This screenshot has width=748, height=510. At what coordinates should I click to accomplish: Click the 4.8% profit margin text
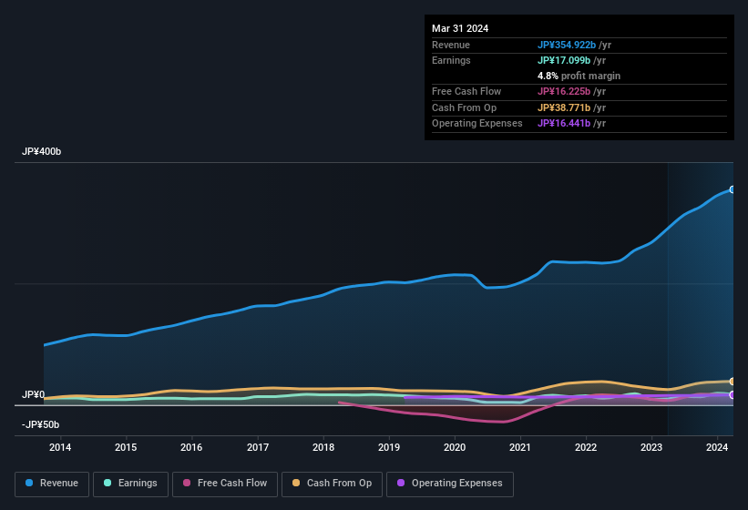tap(579, 76)
